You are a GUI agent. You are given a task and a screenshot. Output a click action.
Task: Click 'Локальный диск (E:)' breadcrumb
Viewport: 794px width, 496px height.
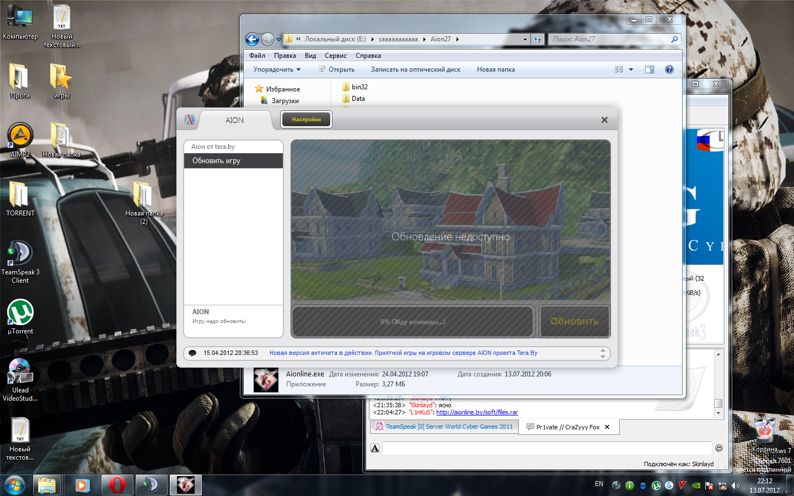point(335,39)
